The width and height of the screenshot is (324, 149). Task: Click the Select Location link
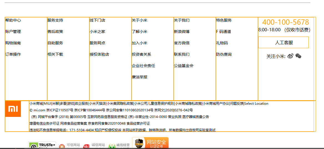click(256, 104)
